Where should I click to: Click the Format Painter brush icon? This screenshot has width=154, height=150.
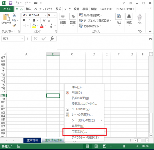(14, 26)
